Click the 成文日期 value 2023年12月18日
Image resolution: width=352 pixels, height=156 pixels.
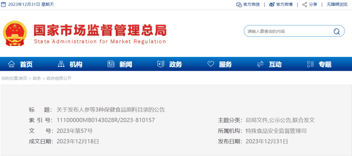(x=78, y=141)
